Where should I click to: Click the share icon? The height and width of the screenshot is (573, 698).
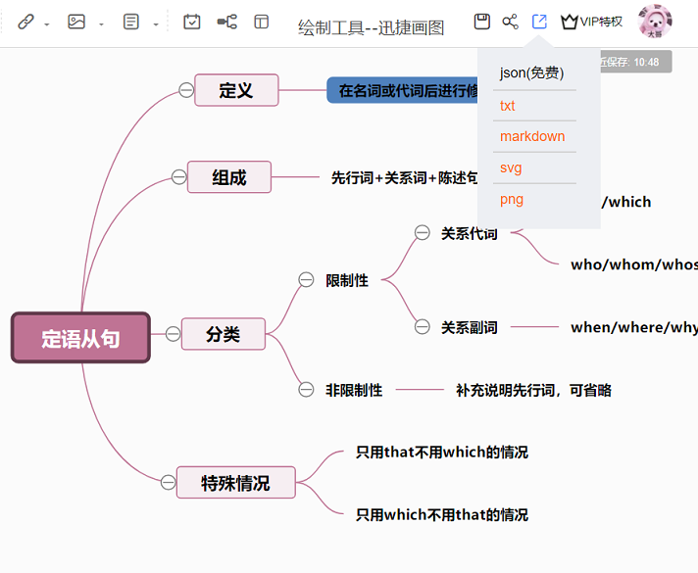point(510,22)
